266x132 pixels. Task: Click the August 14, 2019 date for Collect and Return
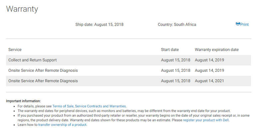click(x=209, y=60)
